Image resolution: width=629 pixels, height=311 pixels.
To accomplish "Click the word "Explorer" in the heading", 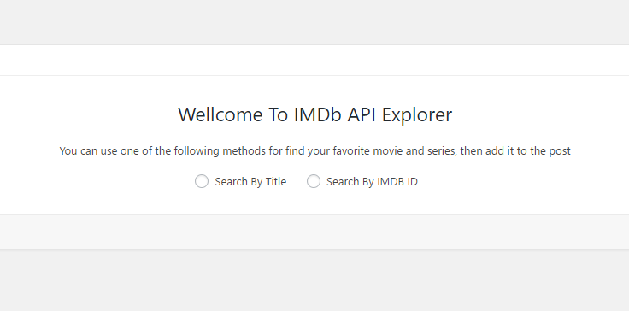I will click(417, 115).
